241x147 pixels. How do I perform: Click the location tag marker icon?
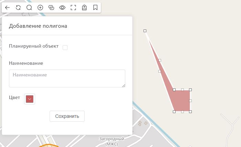(x=84, y=8)
